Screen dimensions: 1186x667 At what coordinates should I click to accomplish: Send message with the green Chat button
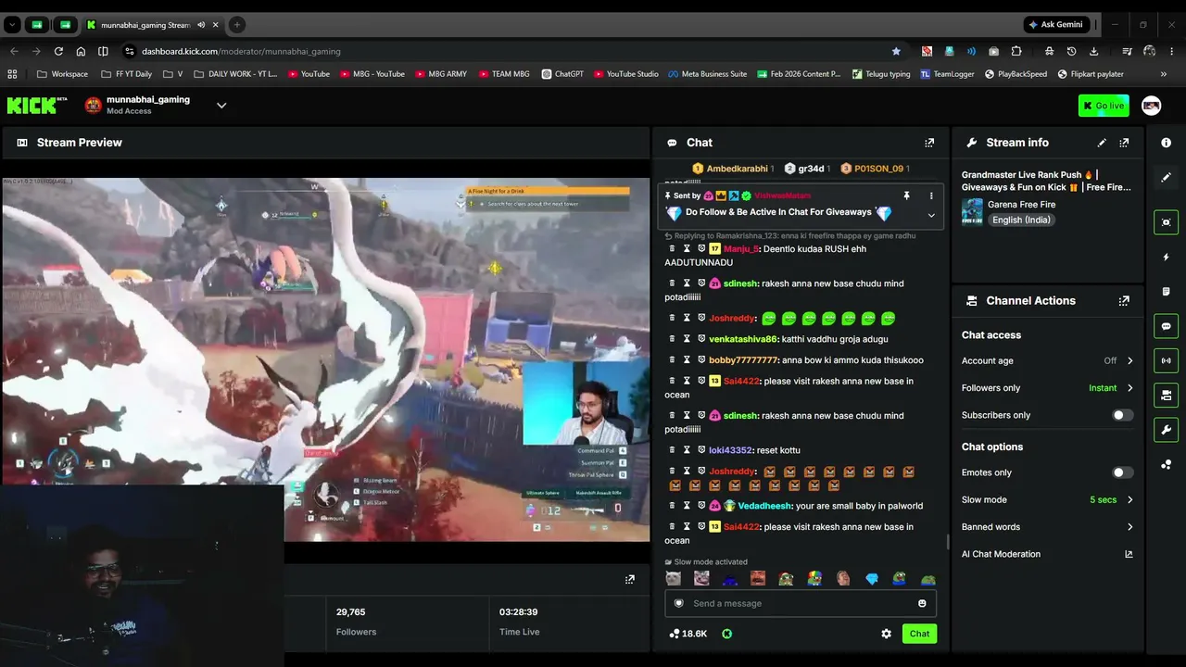[919, 634]
